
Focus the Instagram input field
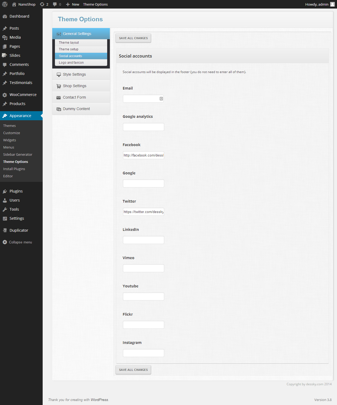tap(143, 353)
